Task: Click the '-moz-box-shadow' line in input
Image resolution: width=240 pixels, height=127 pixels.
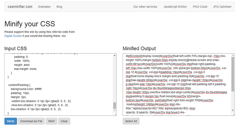Action: (x=40, y=105)
